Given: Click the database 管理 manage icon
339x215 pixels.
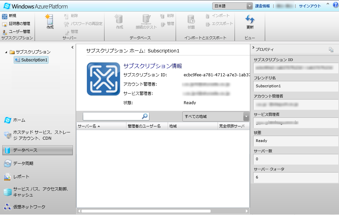Looking at the screenshot, I should coord(163,24).
